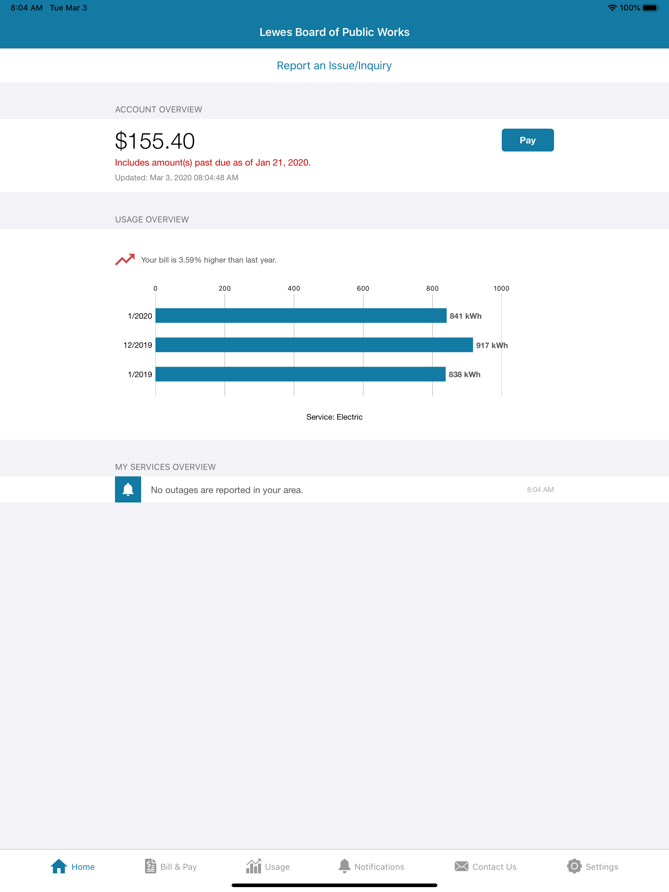Click the Pay button
The width and height of the screenshot is (669, 892).
pos(528,140)
